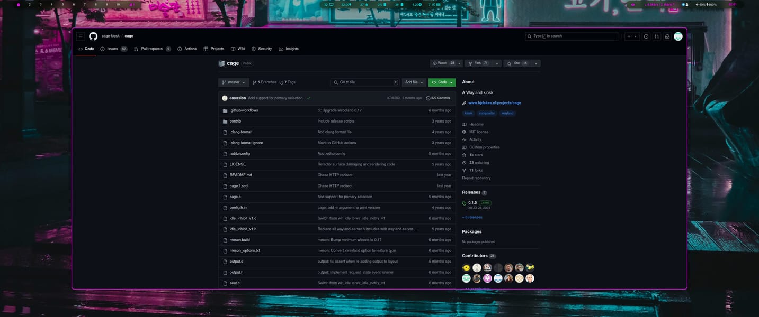Switch to the Code tab
This screenshot has width=759, height=317.
click(x=86, y=49)
